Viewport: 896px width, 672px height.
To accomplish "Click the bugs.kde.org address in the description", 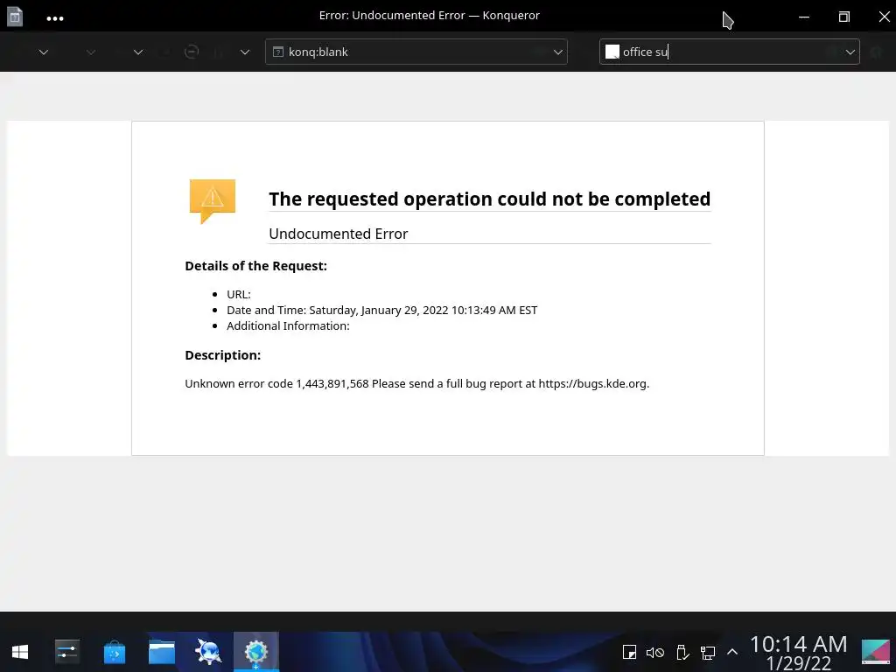I will click(x=592, y=383).
